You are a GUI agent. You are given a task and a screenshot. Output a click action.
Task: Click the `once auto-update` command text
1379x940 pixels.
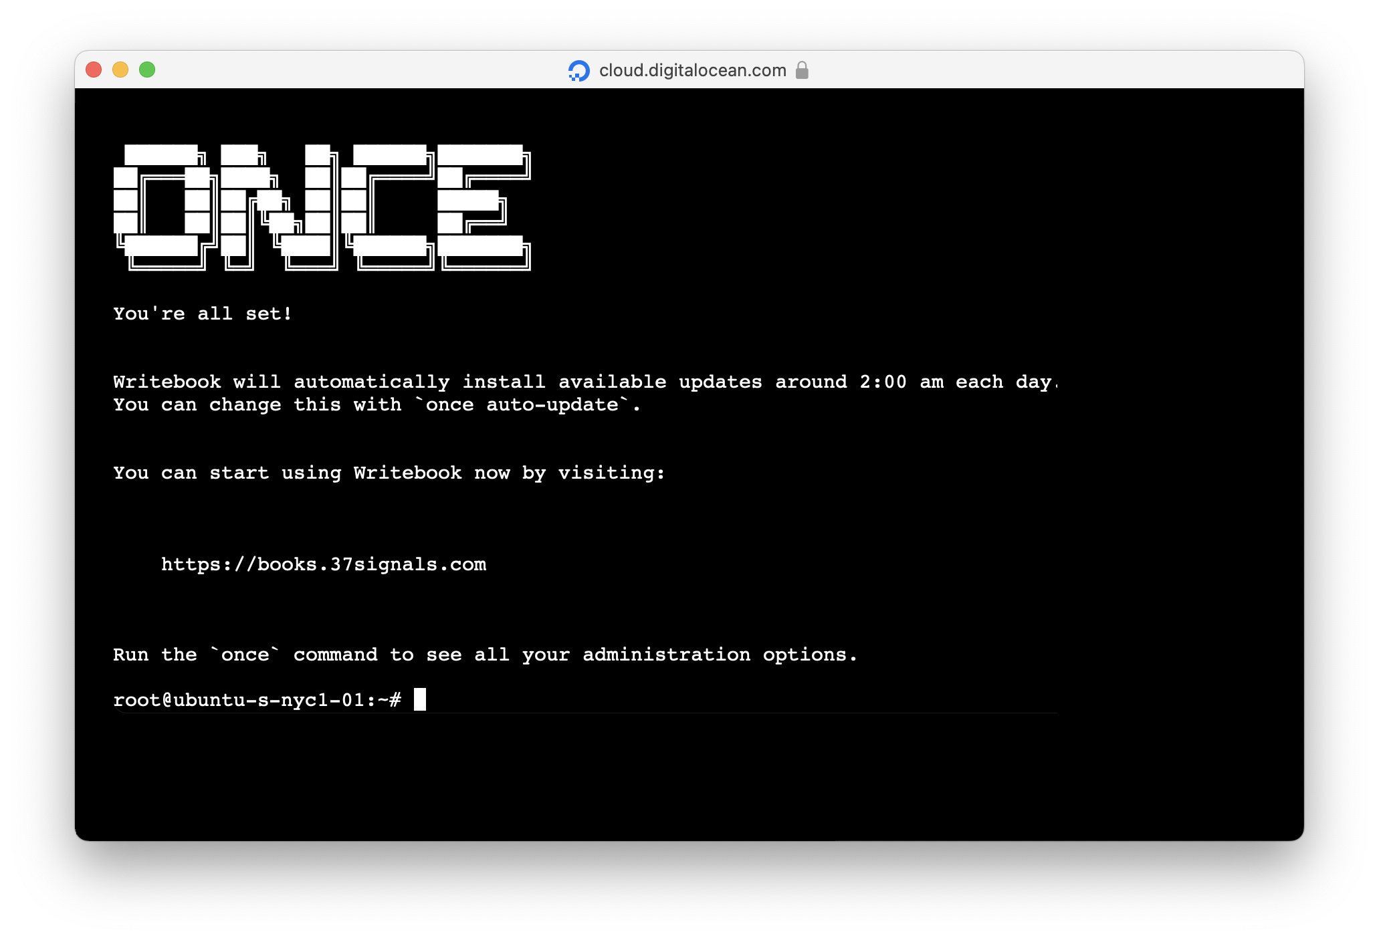tap(522, 404)
